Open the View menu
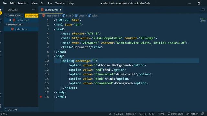Screen dimensions: 207x116 click(35, 3)
